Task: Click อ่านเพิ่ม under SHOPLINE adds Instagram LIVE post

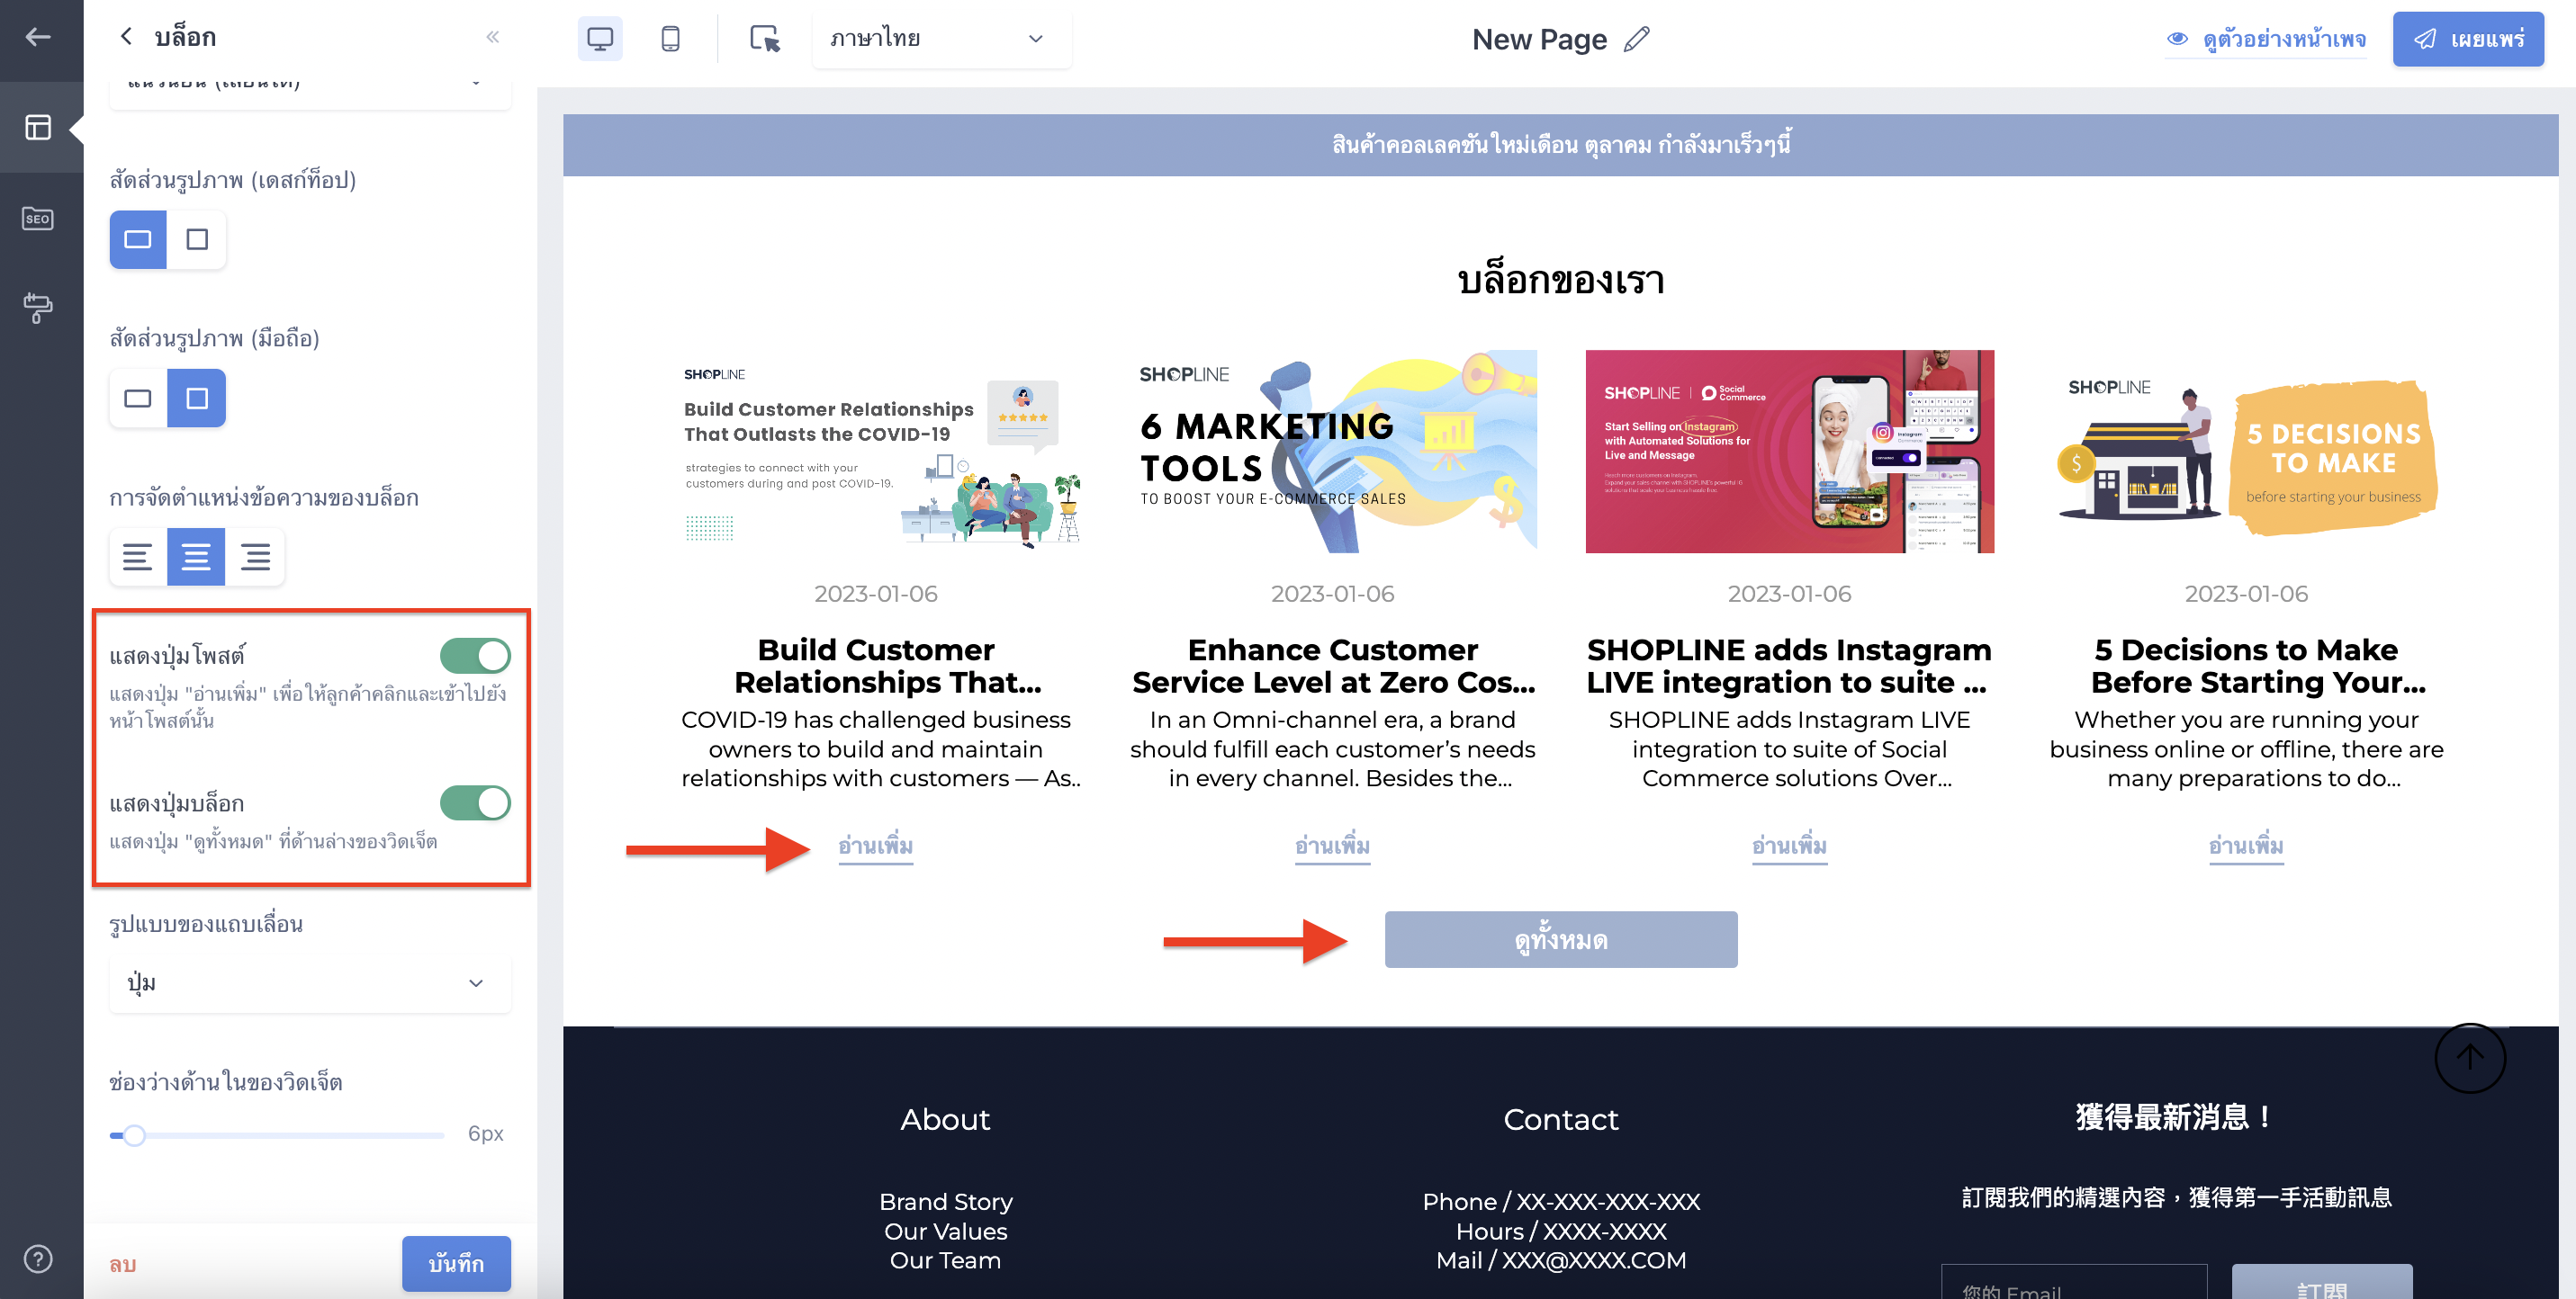Action: [x=1789, y=847]
